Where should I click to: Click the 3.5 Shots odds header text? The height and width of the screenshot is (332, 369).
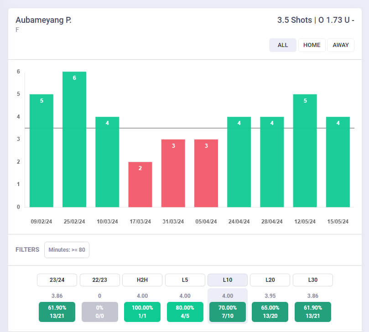[x=316, y=20]
